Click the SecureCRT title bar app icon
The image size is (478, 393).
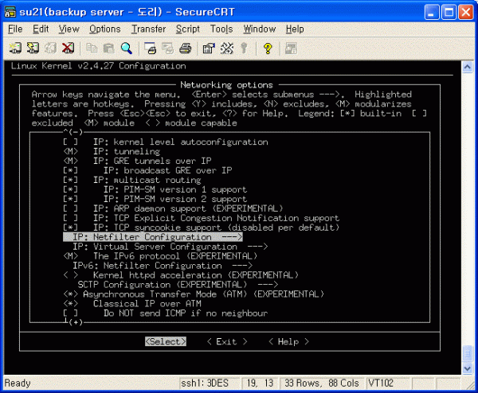tap(10, 12)
